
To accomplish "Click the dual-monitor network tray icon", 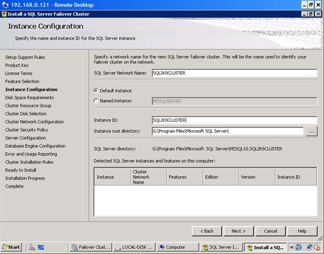I will [x=310, y=247].
